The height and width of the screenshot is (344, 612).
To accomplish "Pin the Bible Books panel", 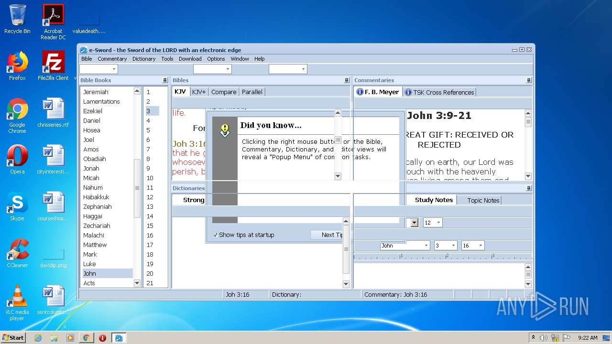I will pyautogui.click(x=165, y=80).
